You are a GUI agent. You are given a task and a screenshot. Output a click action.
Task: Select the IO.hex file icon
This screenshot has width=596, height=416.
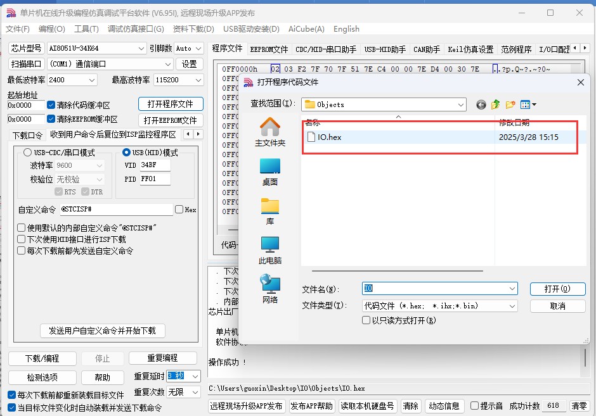click(x=311, y=137)
